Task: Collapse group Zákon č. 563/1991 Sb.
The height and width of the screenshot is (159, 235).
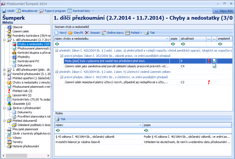Action: click(62, 77)
